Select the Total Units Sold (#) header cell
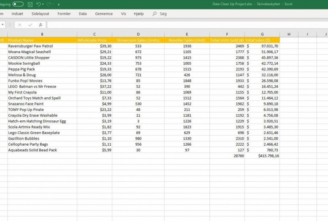Viewport: 328px width, 221px height. coord(227,40)
